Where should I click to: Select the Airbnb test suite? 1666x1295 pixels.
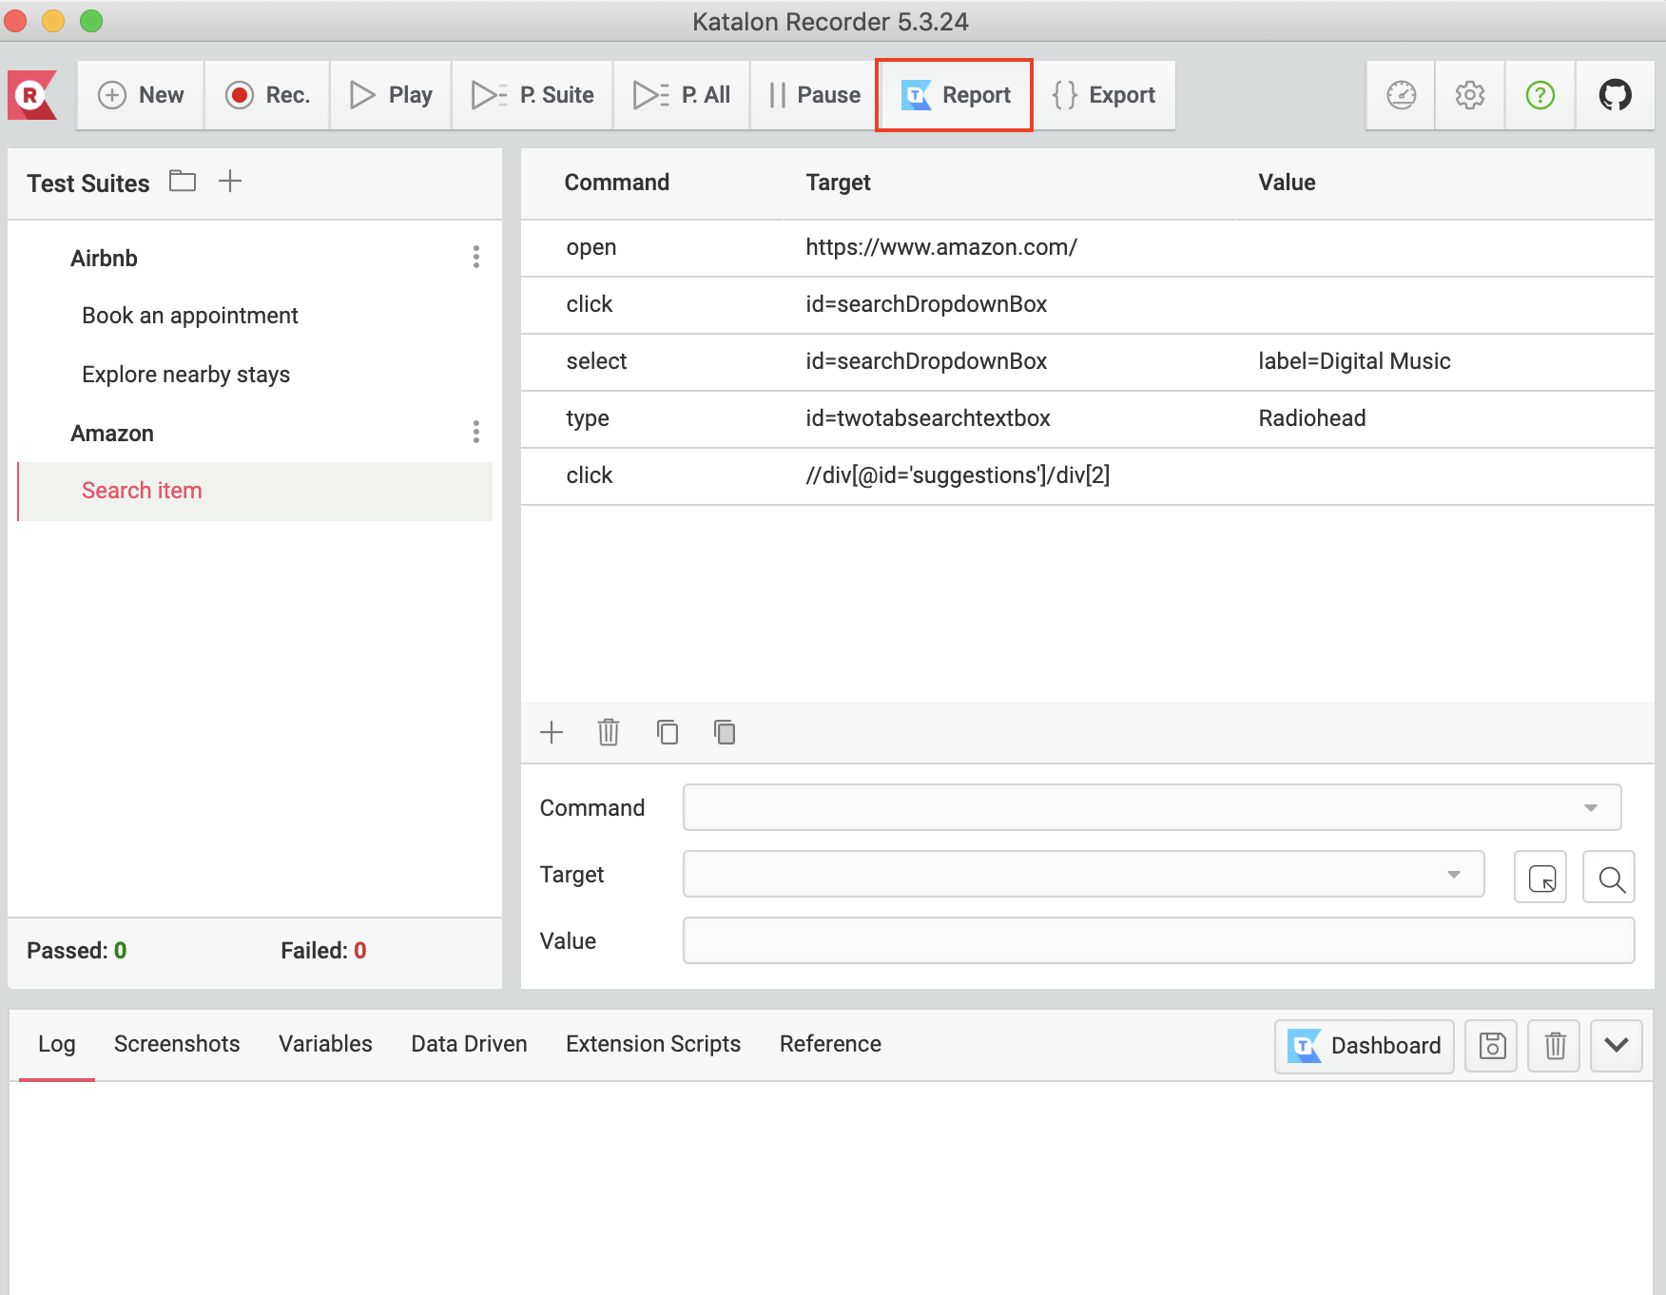click(x=105, y=259)
